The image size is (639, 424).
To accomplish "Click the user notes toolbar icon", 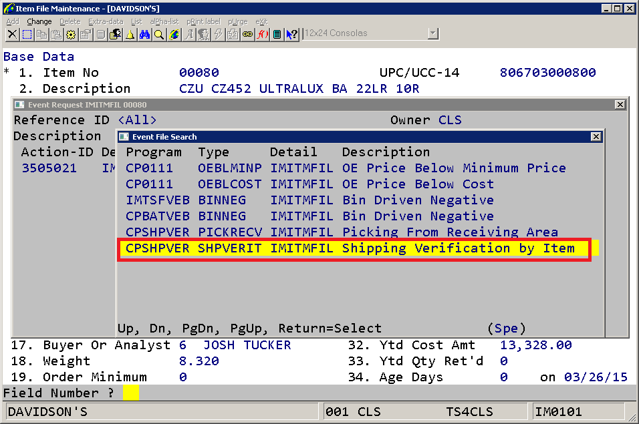I will [x=115, y=34].
